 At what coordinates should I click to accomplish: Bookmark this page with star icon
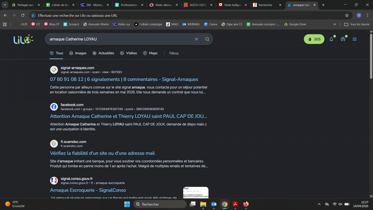tap(347, 15)
